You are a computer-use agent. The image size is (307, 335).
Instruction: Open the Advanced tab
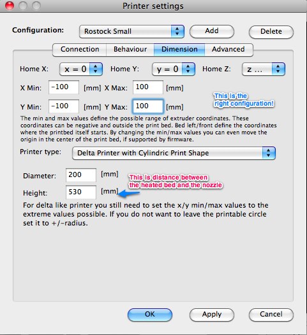228,49
